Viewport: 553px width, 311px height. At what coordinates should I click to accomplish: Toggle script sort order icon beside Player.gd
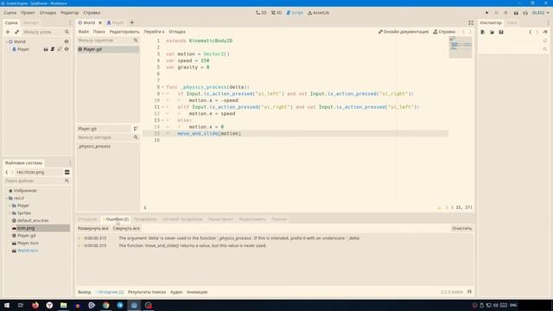[x=136, y=129]
